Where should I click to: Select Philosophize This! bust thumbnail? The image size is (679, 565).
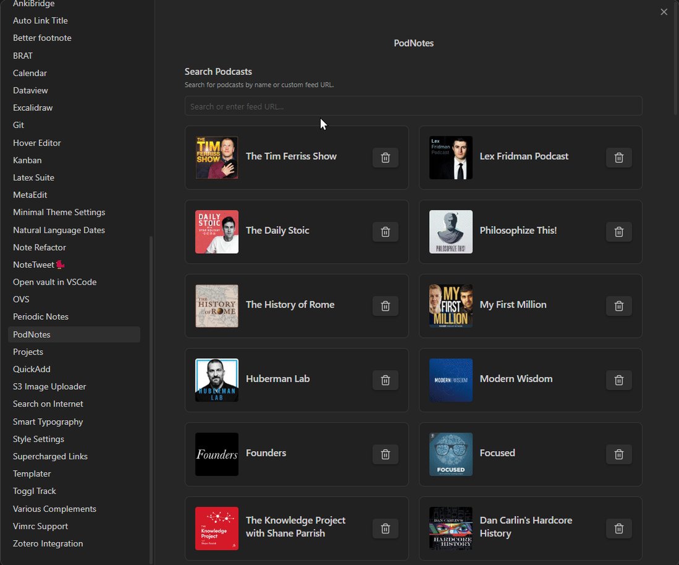coord(451,232)
